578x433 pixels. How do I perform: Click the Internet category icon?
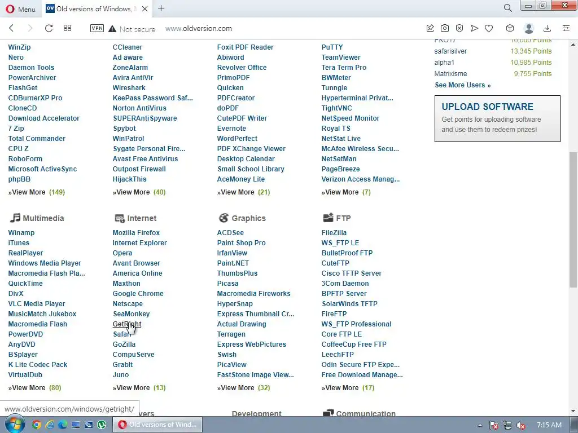coord(120,218)
